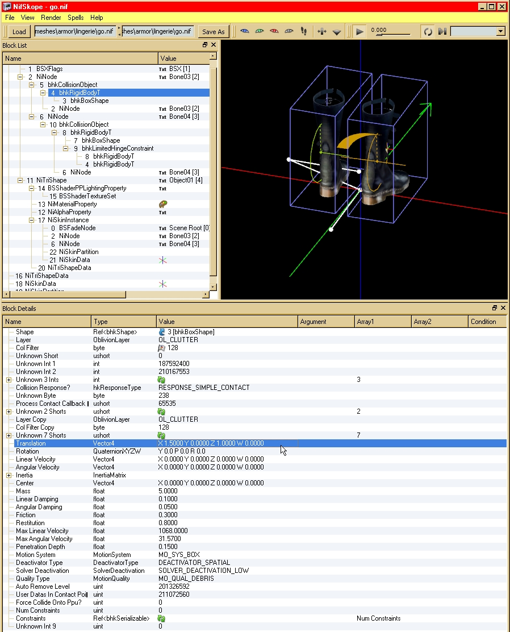This screenshot has height=632, width=510.
Task: Click the Flip view arrows icon
Action: pos(322,31)
